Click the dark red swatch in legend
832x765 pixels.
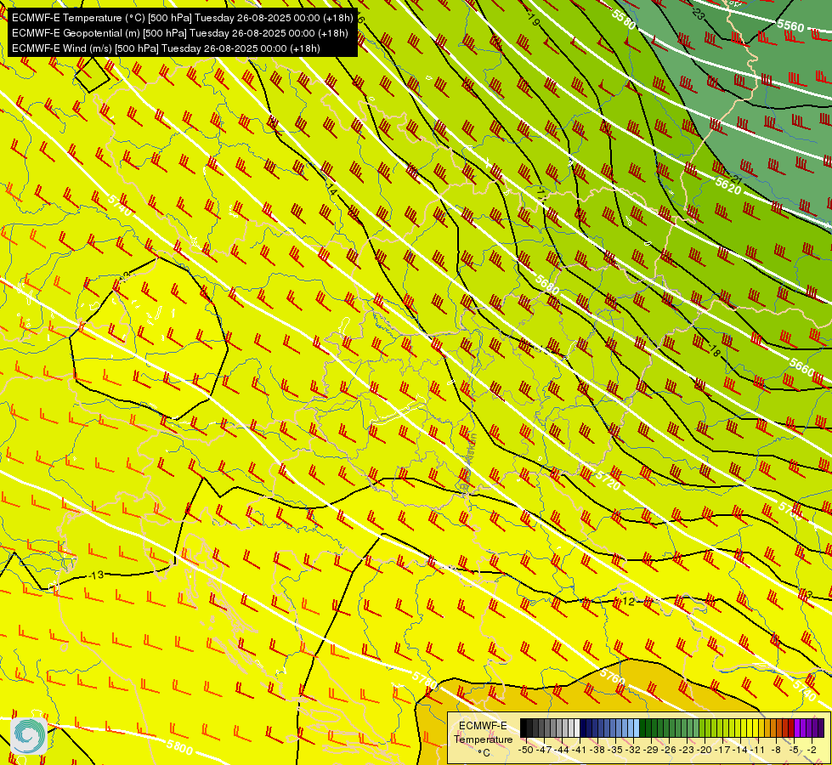pyautogui.click(x=791, y=728)
